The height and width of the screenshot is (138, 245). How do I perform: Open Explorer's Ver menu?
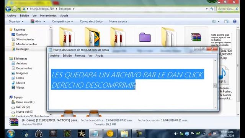(34, 16)
